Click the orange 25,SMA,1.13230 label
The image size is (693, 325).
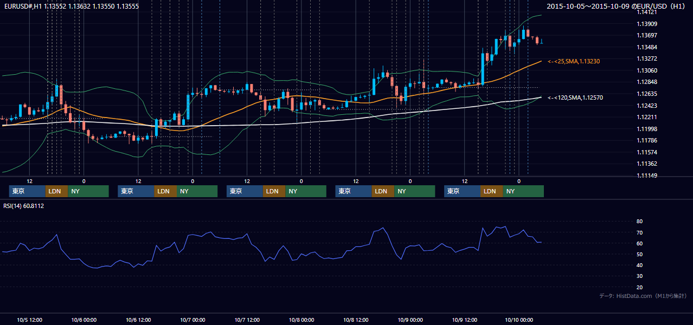574,61
